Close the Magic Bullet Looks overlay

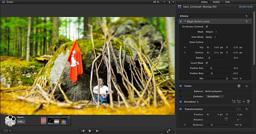point(69,117)
